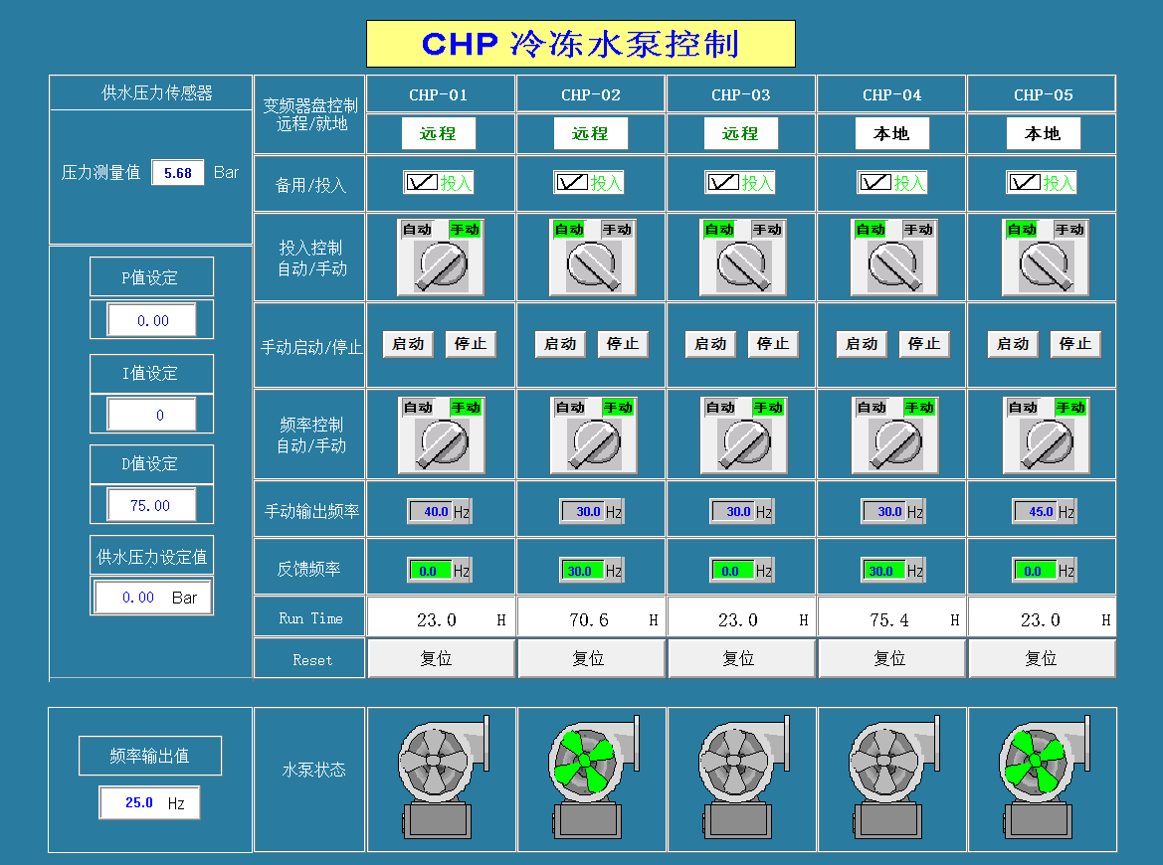Turn the CHP-01 投入控制 rotary switch
This screenshot has width=1163, height=865.
click(x=440, y=266)
